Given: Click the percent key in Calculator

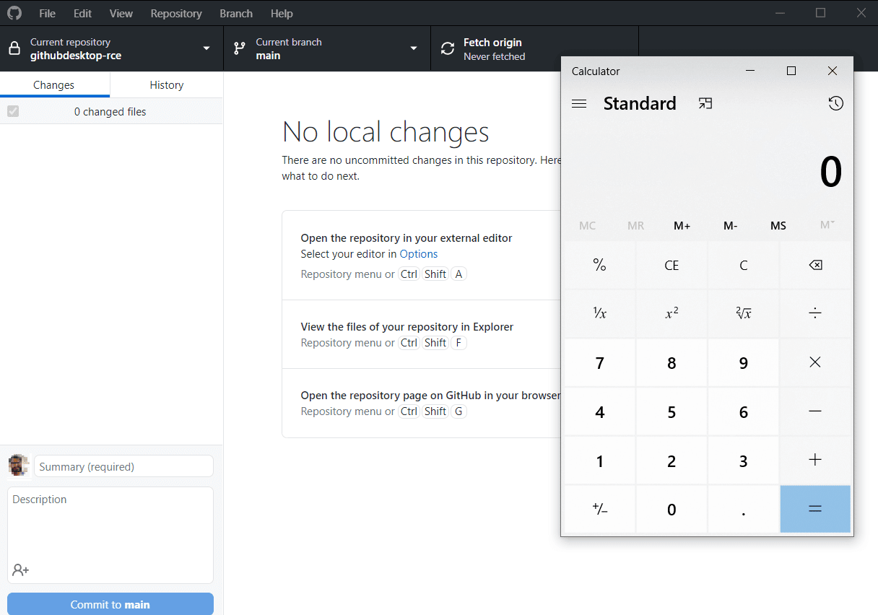Looking at the screenshot, I should [x=599, y=265].
